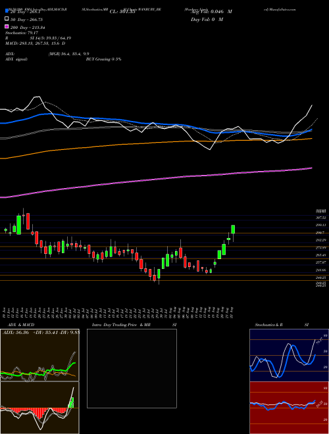
Task: Open the blue Stochastics chart panel
Action: click(289, 355)
